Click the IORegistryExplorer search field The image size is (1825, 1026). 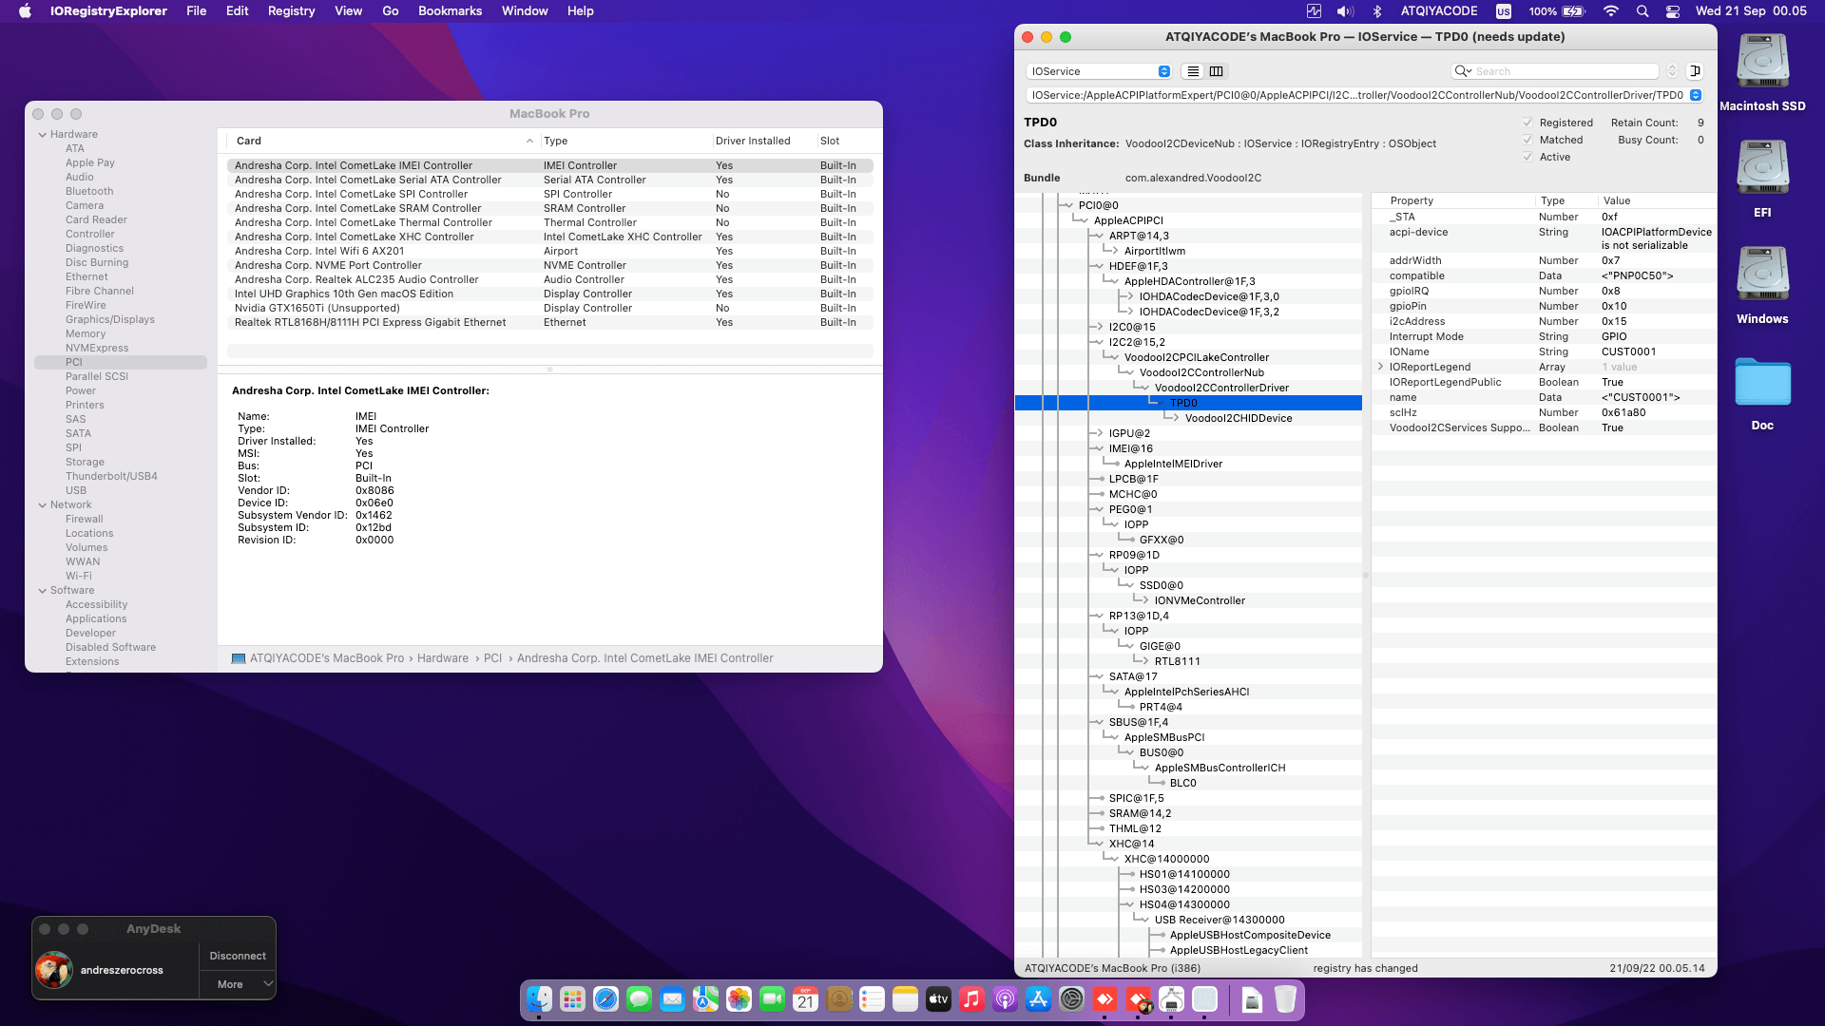[x=1555, y=71]
